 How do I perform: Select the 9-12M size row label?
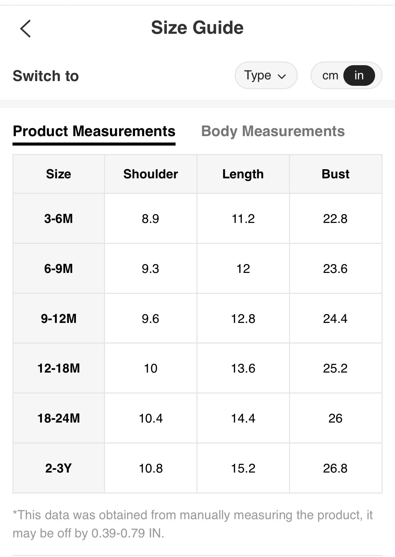pyautogui.click(x=58, y=319)
